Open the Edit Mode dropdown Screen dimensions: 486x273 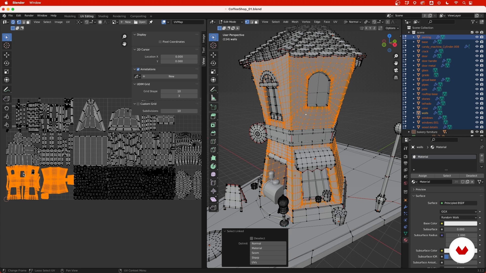click(x=230, y=22)
